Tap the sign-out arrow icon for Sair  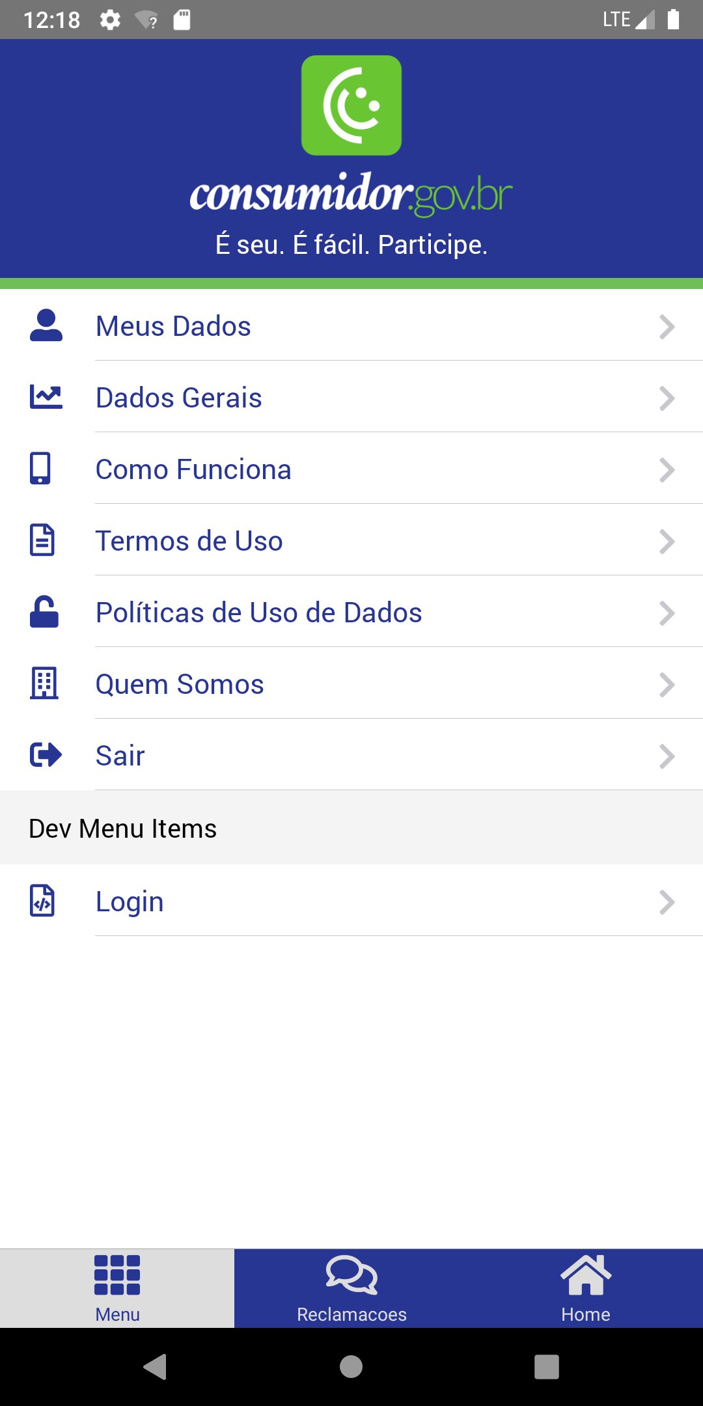[46, 755]
